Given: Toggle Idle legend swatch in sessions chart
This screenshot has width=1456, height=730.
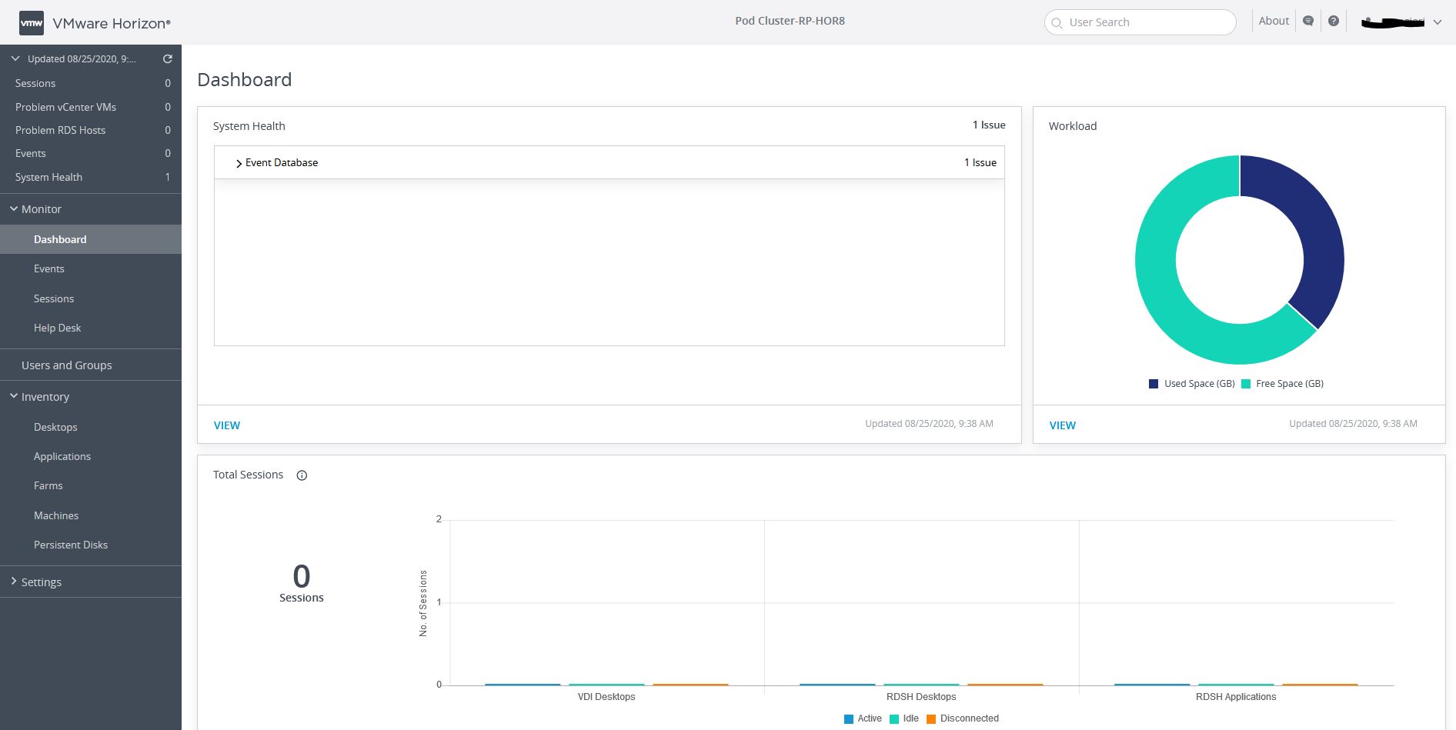Looking at the screenshot, I should click(894, 719).
